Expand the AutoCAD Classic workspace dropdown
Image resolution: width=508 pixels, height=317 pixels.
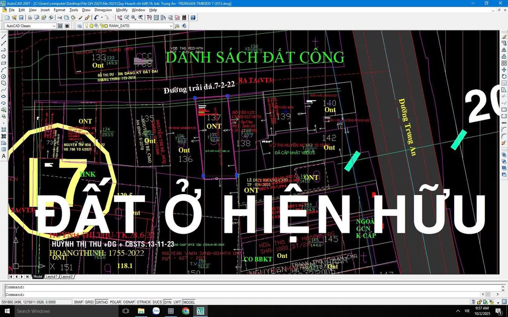point(55,26)
